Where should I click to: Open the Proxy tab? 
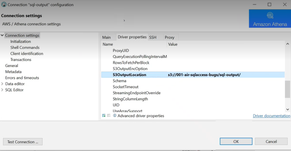(x=170, y=37)
